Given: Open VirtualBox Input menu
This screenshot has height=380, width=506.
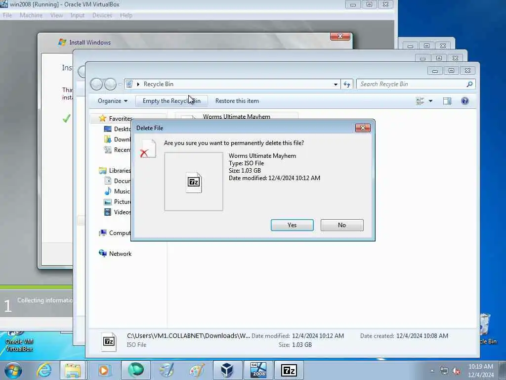Looking at the screenshot, I should [x=78, y=15].
